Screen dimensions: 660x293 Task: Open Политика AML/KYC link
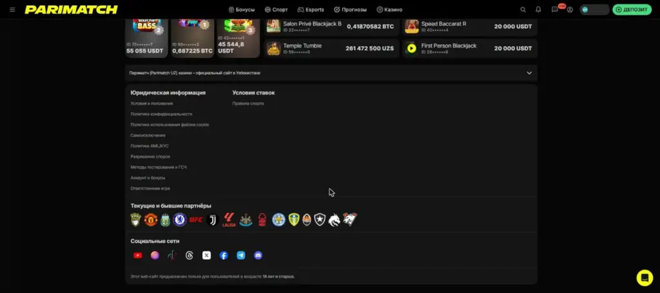point(150,146)
